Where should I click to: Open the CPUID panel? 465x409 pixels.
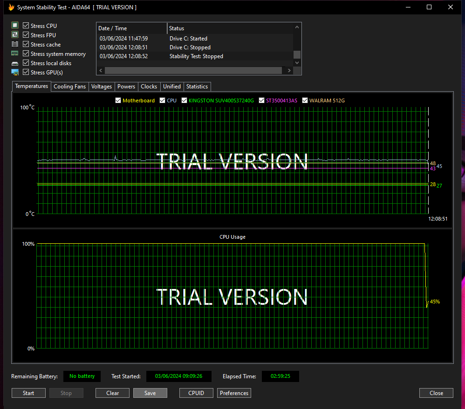coord(196,393)
